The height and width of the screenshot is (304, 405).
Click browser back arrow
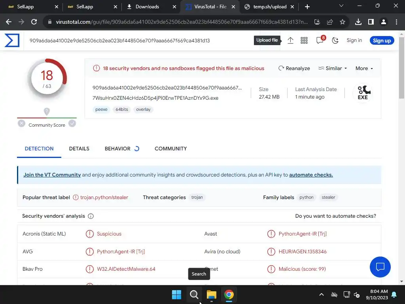tap(9, 22)
